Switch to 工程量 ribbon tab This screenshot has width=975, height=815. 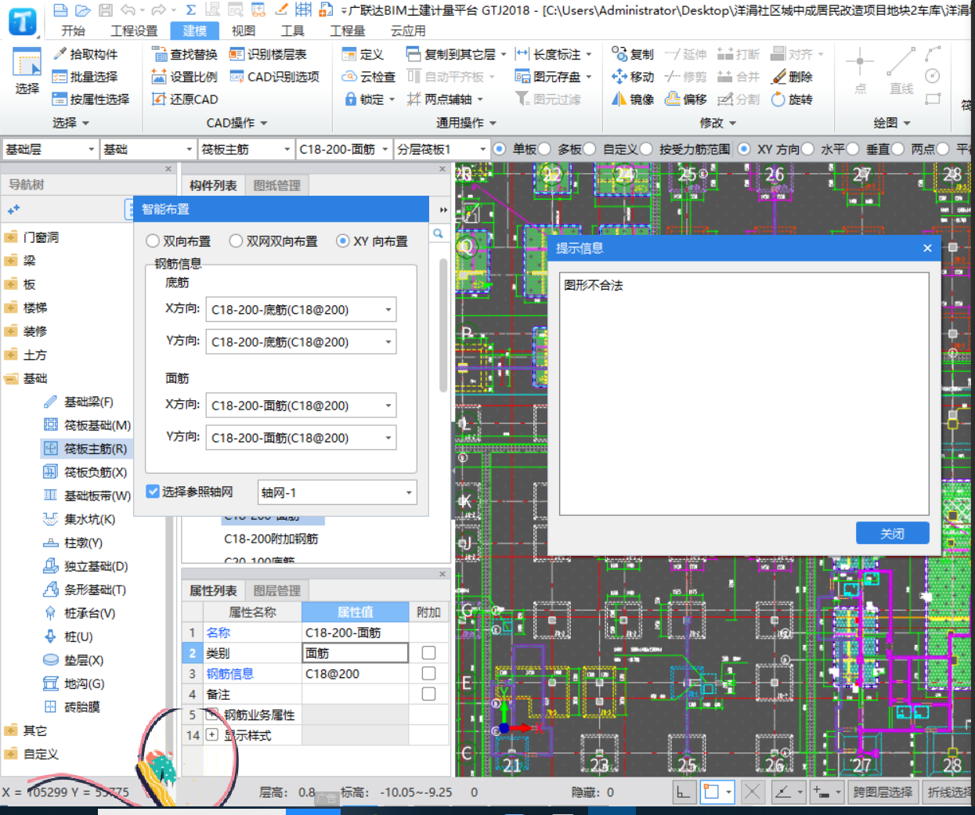click(x=348, y=31)
